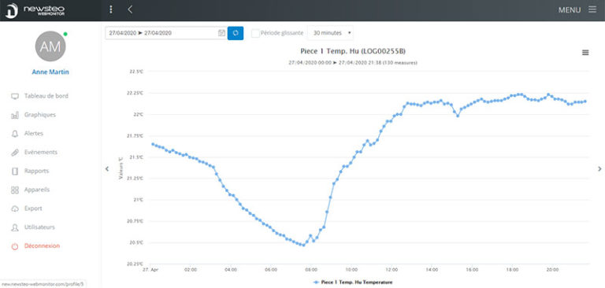Viewport: 605px width, 288px height.
Task: Open the Tableau de bord page
Action: tap(46, 96)
